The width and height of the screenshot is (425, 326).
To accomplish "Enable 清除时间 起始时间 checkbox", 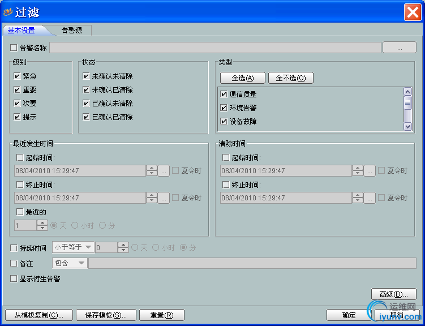I will (x=226, y=157).
